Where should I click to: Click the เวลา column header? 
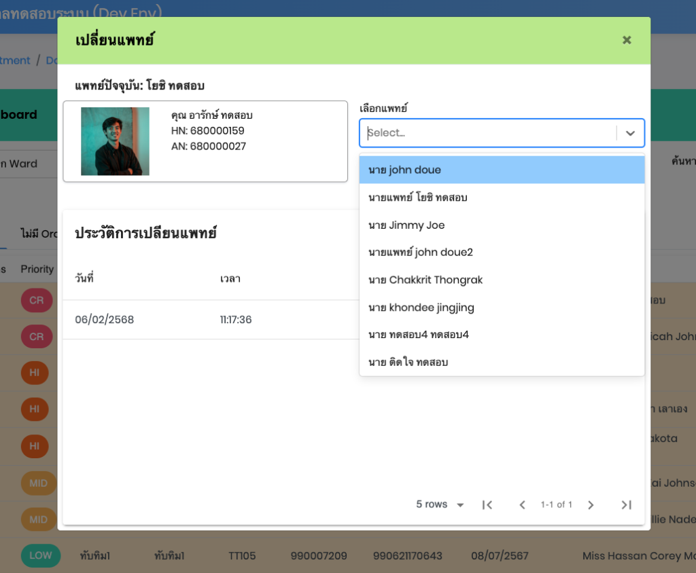point(230,279)
